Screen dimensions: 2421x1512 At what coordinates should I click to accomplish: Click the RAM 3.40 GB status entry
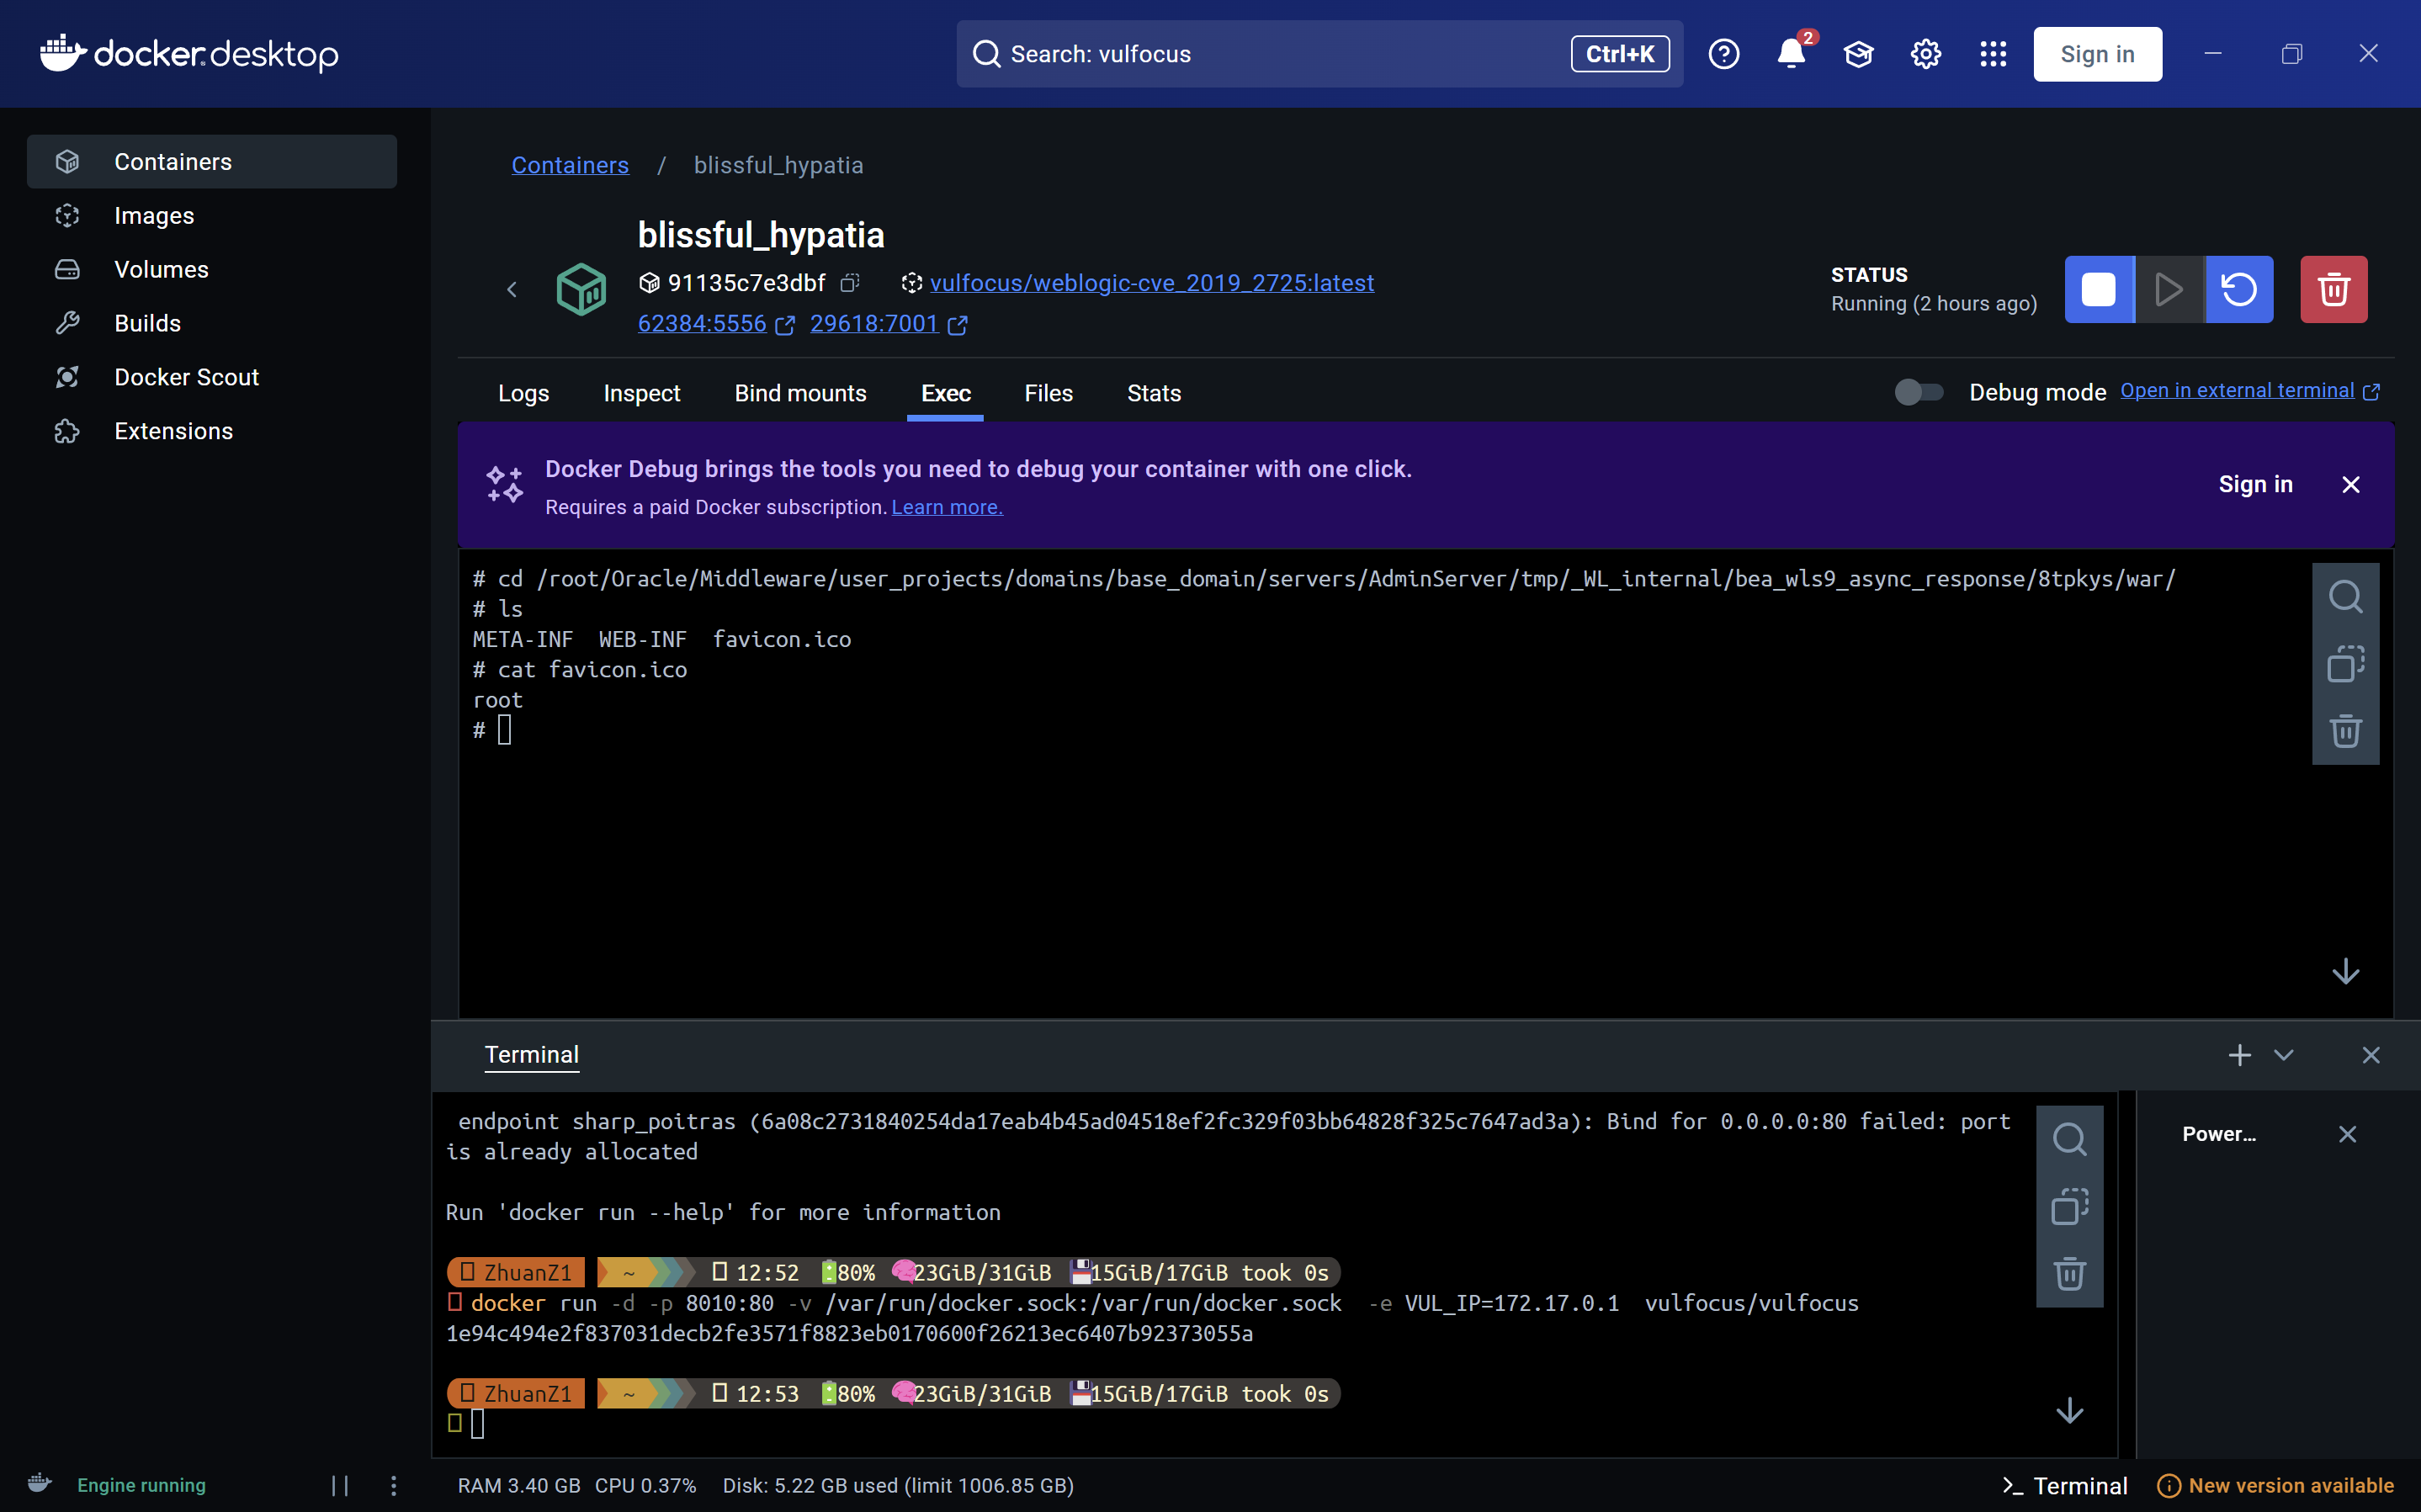pyautogui.click(x=519, y=1485)
